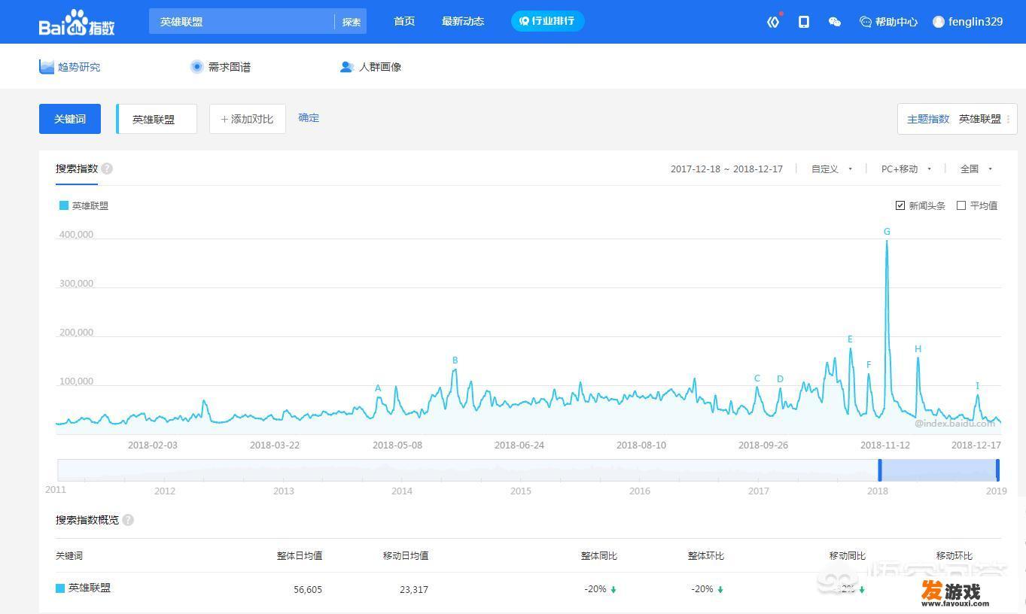The width and height of the screenshot is (1026, 614).
Task: Click help icon next to 搜索指数
Action: tap(107, 169)
